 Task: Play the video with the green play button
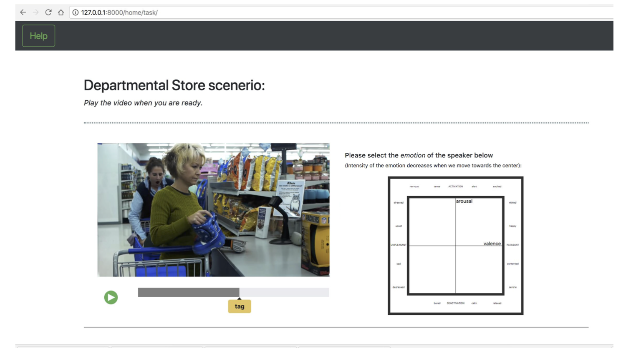point(111,297)
